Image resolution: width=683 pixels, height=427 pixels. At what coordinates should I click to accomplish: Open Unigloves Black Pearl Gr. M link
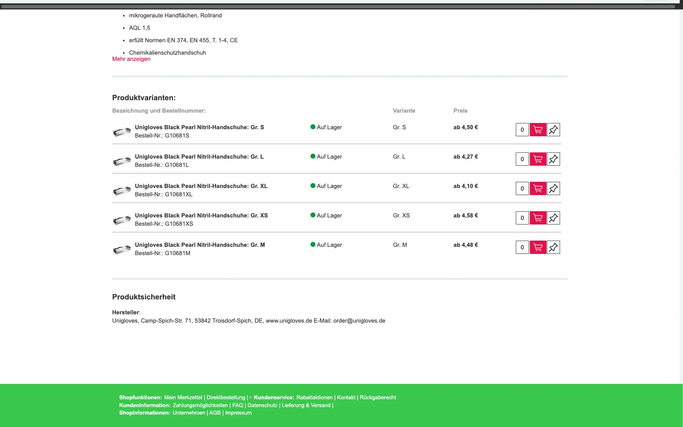pyautogui.click(x=200, y=245)
